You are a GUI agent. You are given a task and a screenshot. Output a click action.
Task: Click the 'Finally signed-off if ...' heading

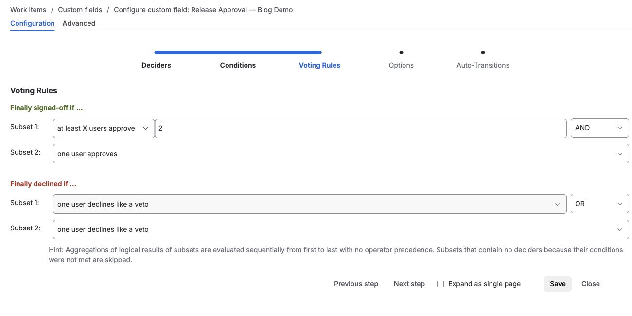coord(47,108)
